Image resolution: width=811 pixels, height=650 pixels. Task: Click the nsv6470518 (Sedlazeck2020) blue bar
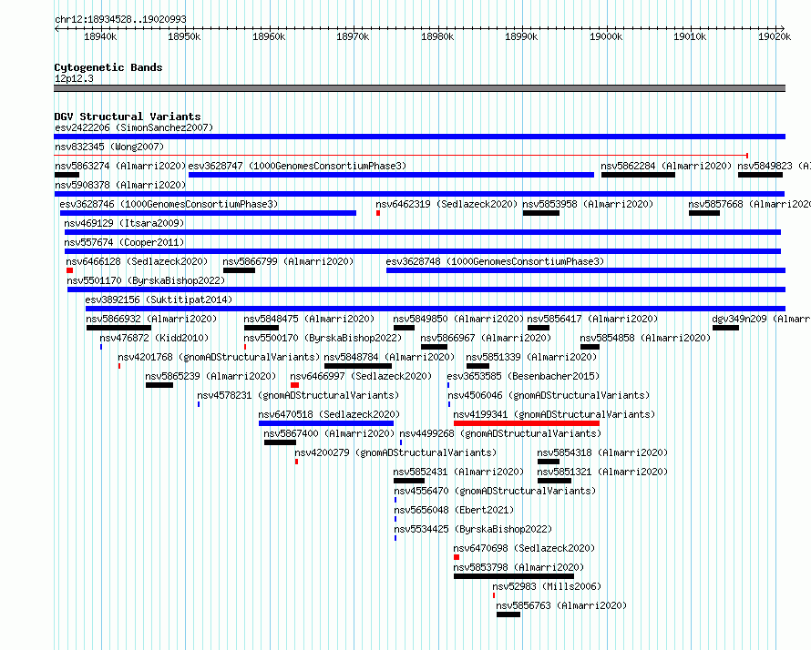326,423
